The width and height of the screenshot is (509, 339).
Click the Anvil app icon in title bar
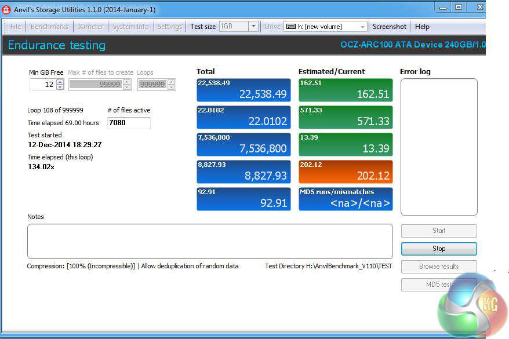6,10
